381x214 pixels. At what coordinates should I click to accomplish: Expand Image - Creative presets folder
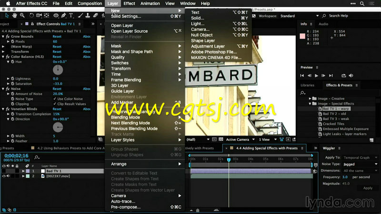(310, 98)
